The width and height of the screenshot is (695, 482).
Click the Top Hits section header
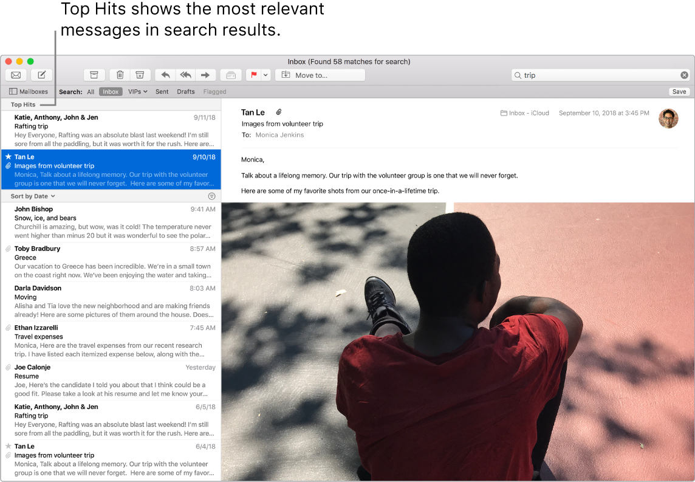pos(111,105)
